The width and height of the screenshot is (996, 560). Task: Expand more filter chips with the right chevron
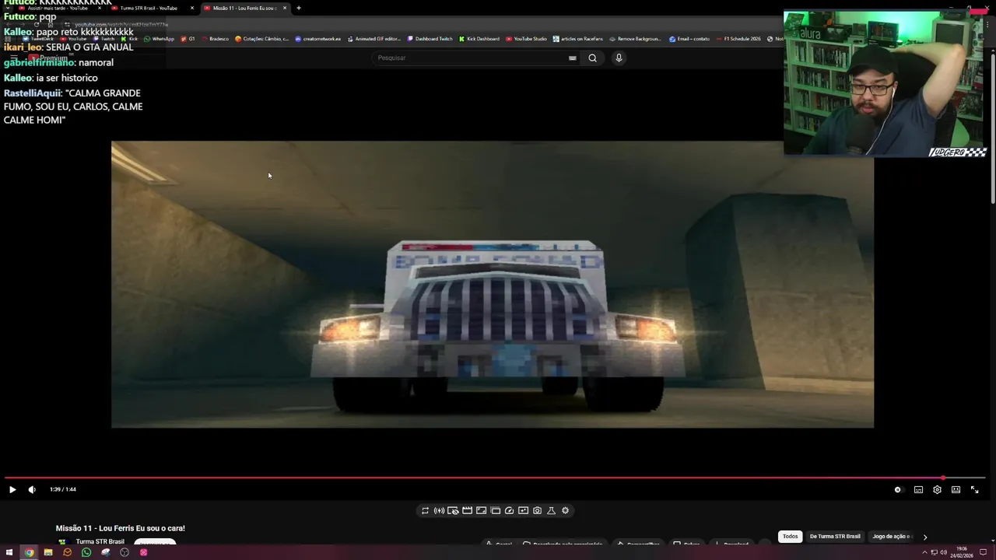coord(925,537)
